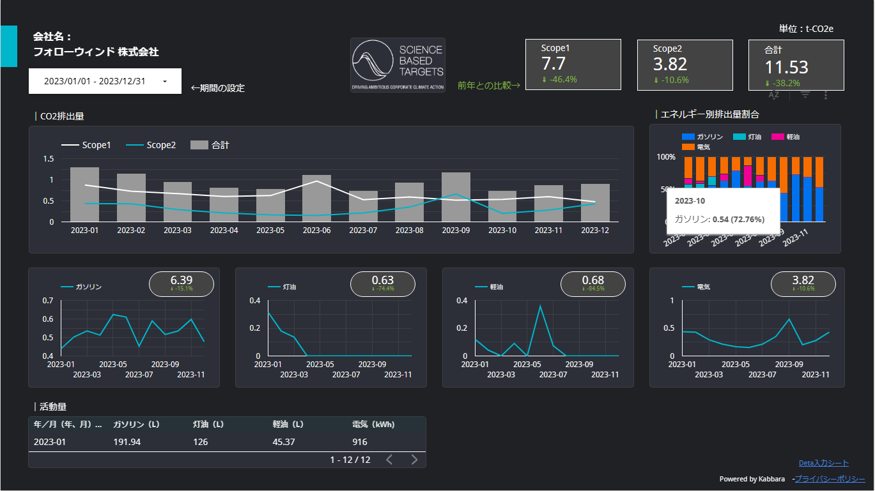The image size is (875, 491).
Task: Sort table by 灯油 (L) column header
Action: pos(208,424)
